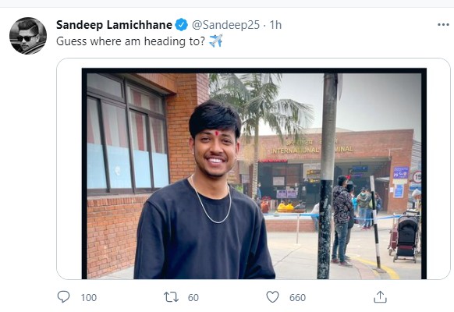Open the 1h timestamp link

pyautogui.click(x=275, y=25)
